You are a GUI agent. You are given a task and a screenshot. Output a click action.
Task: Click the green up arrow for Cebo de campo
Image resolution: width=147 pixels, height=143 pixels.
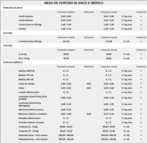pos(141,84)
